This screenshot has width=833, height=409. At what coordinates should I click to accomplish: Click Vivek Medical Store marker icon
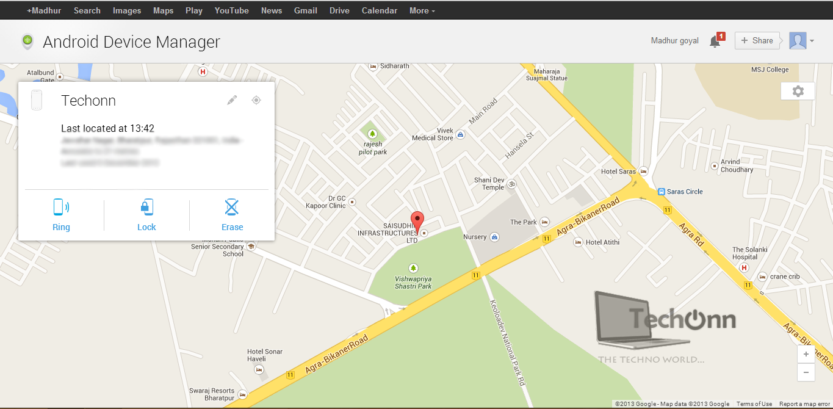click(461, 134)
